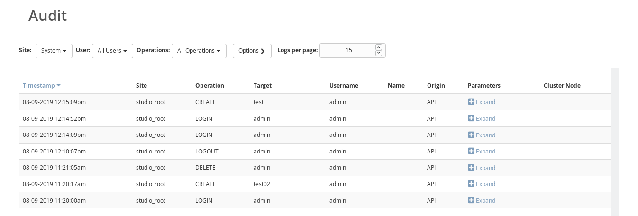Click studio_root in the LOGOUT row
The width and height of the screenshot is (638, 216).
coord(151,152)
